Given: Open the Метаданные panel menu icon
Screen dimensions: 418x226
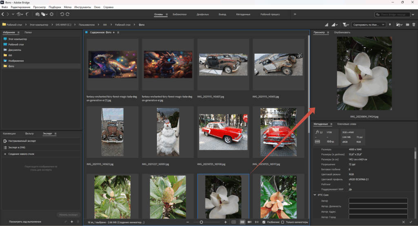Looking at the screenshot, I should 331,124.
